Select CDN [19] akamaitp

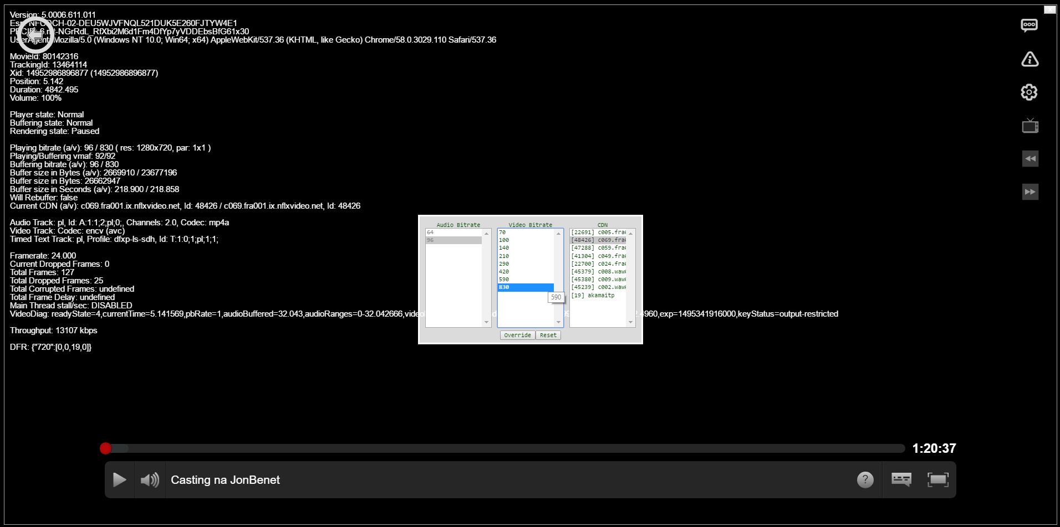click(598, 296)
